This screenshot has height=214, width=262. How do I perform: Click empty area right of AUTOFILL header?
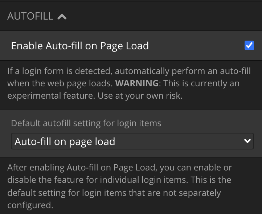[164, 16]
